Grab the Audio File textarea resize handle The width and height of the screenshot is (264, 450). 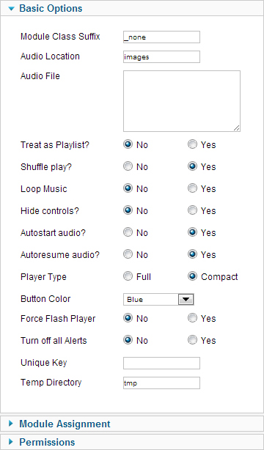237,128
